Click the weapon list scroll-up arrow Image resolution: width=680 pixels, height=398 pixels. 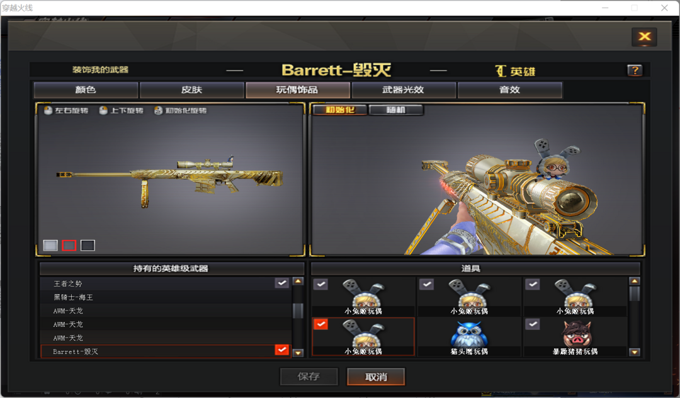point(298,281)
